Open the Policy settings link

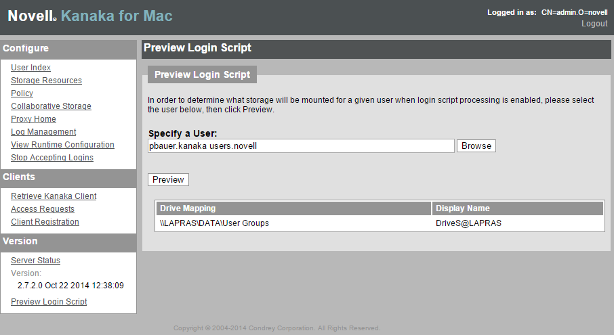pyautogui.click(x=22, y=93)
